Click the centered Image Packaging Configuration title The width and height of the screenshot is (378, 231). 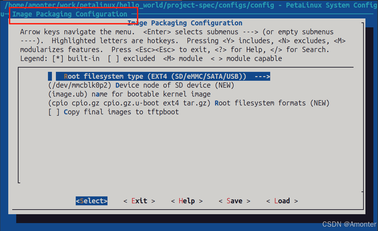(185, 23)
